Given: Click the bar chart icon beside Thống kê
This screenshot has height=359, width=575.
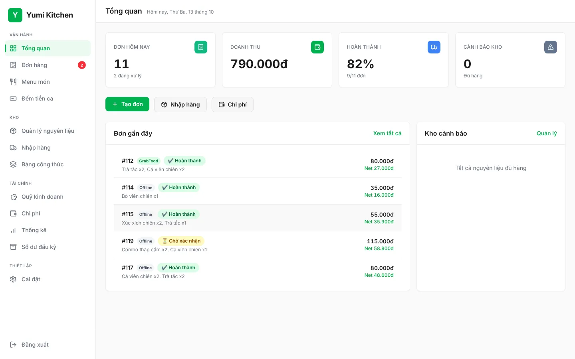Looking at the screenshot, I should click(13, 230).
